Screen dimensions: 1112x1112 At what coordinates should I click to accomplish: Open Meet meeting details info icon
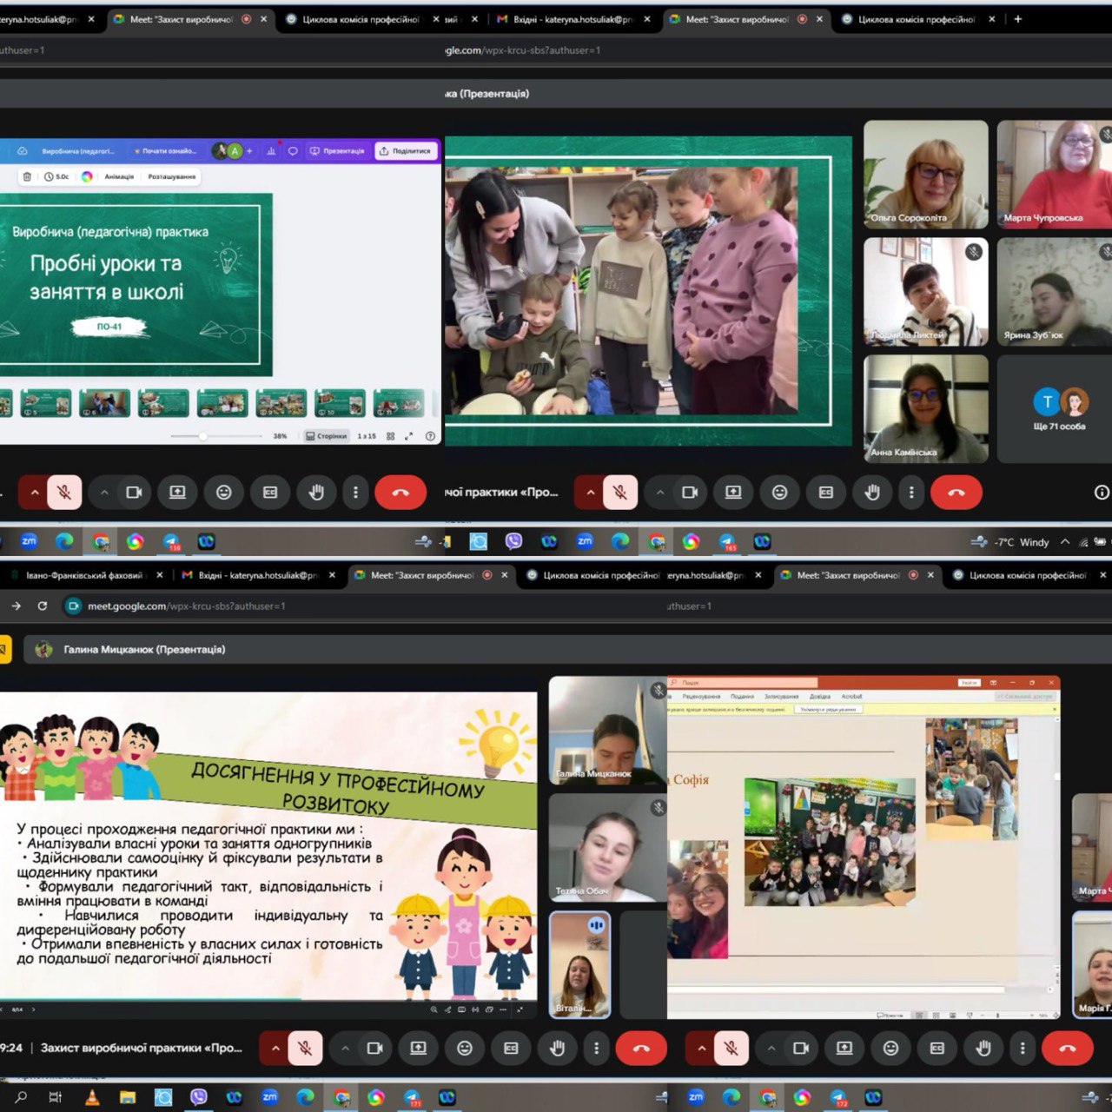[x=1101, y=493]
